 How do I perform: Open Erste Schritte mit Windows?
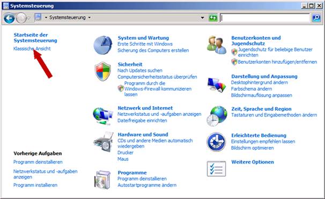click(145, 44)
